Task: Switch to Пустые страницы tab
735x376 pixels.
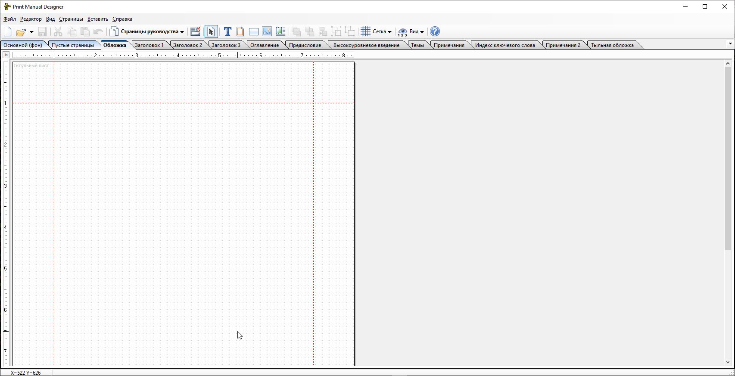Action: coord(73,45)
